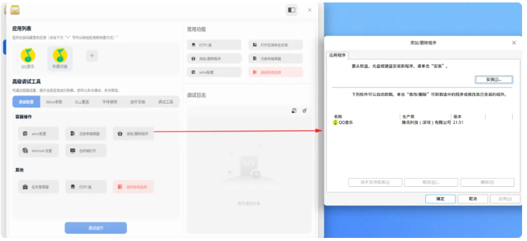Choose 在终端打开 in 容器操作
The width and height of the screenshot is (527, 241).
tap(86, 151)
